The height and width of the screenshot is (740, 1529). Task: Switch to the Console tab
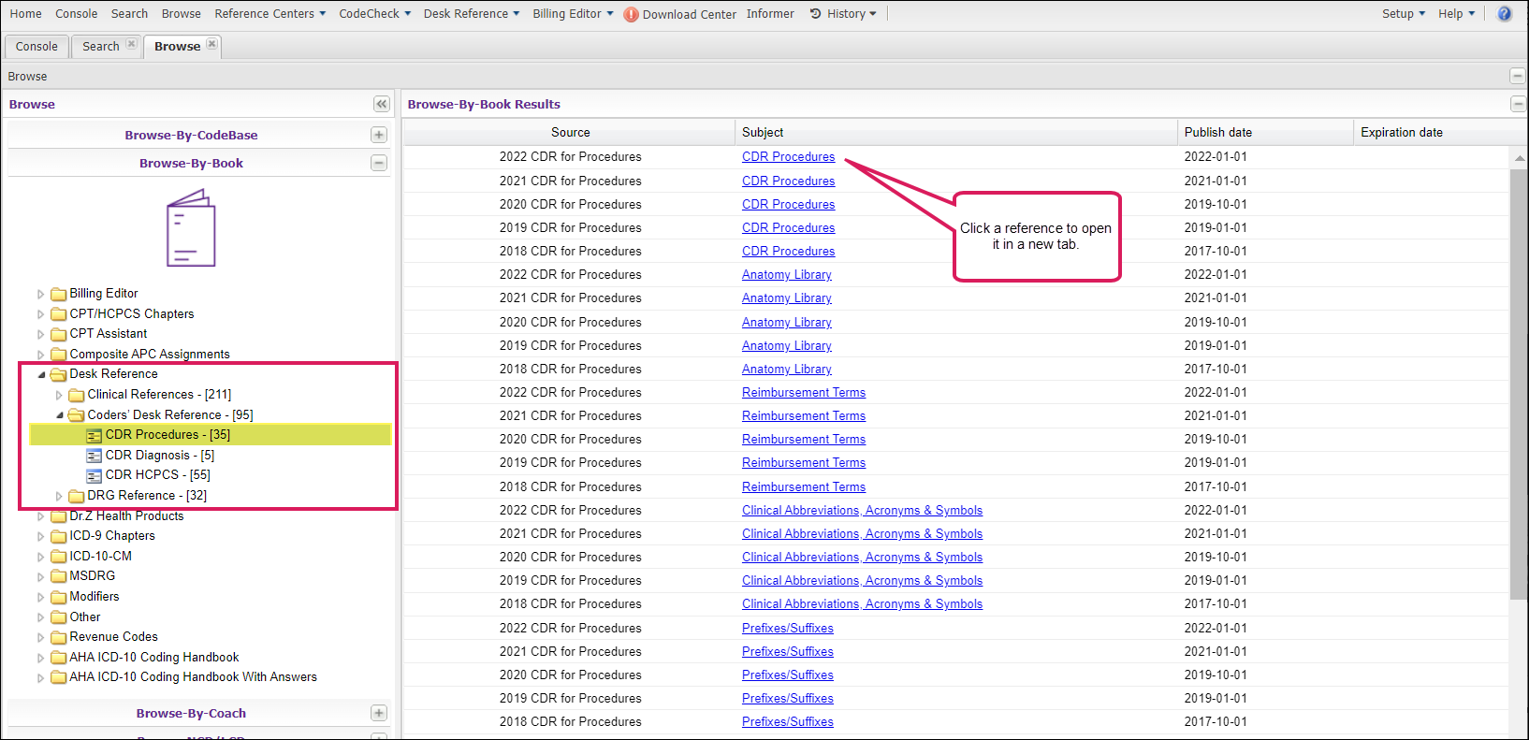[36, 46]
